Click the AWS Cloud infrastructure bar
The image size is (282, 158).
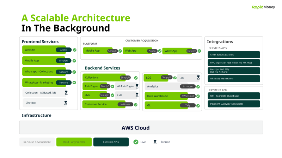tap(141, 128)
